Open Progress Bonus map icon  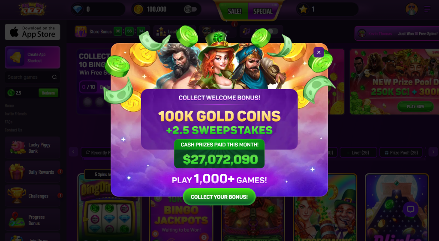(17, 220)
